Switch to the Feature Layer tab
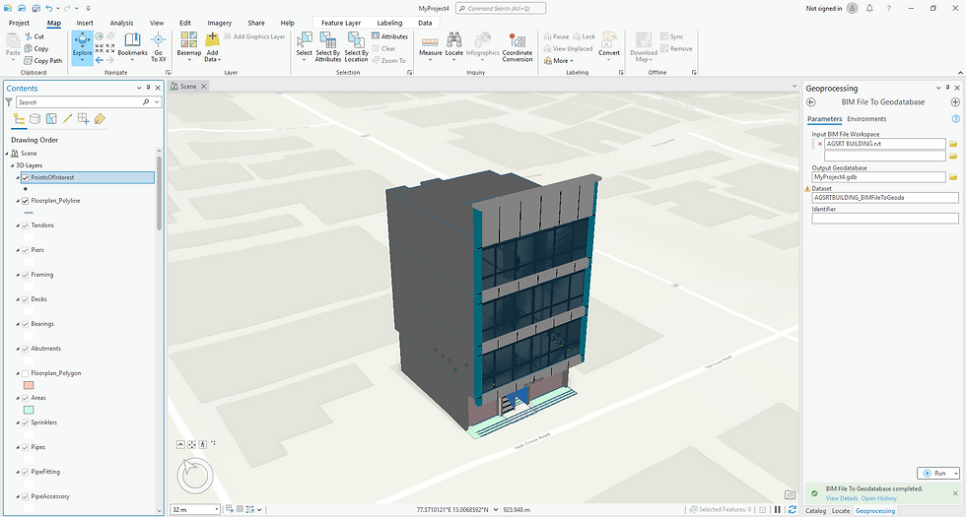 pyautogui.click(x=341, y=23)
